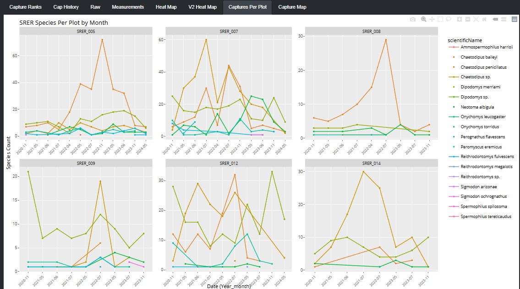Go to the Measurements tab
Viewport: 520px width, 289px height.
click(x=128, y=7)
